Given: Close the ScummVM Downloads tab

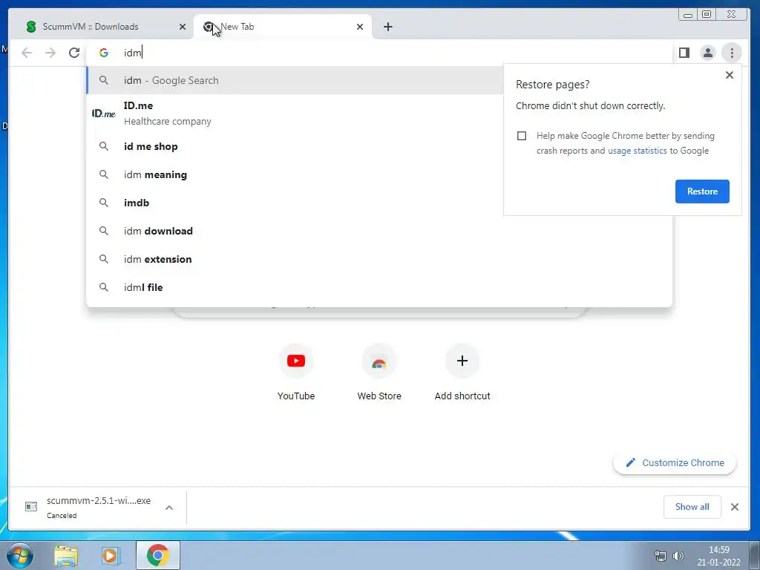Looking at the screenshot, I should coord(183,27).
